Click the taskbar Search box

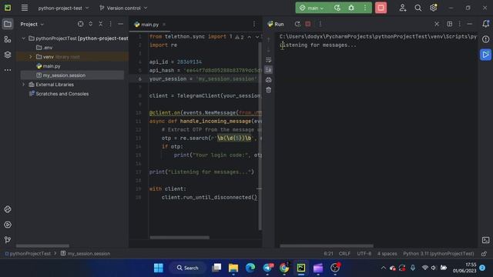(188, 268)
